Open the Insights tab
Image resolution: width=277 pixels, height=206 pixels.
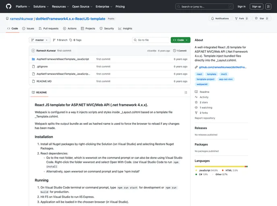(125, 29)
